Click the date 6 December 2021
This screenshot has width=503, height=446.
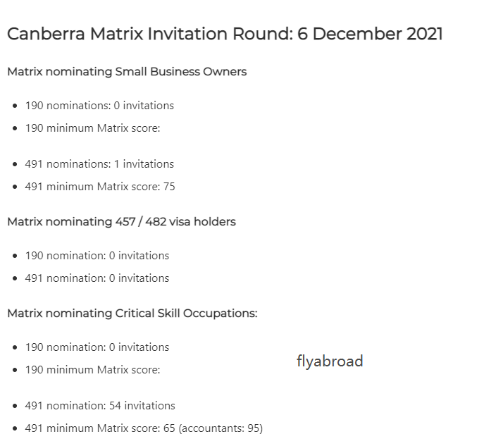coord(370,34)
